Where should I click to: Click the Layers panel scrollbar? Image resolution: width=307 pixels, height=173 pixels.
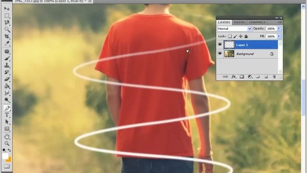point(280,57)
